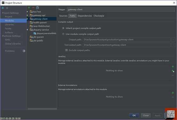Select Global Libraries in sidebar
This screenshot has width=177, height=120.
[13, 44]
